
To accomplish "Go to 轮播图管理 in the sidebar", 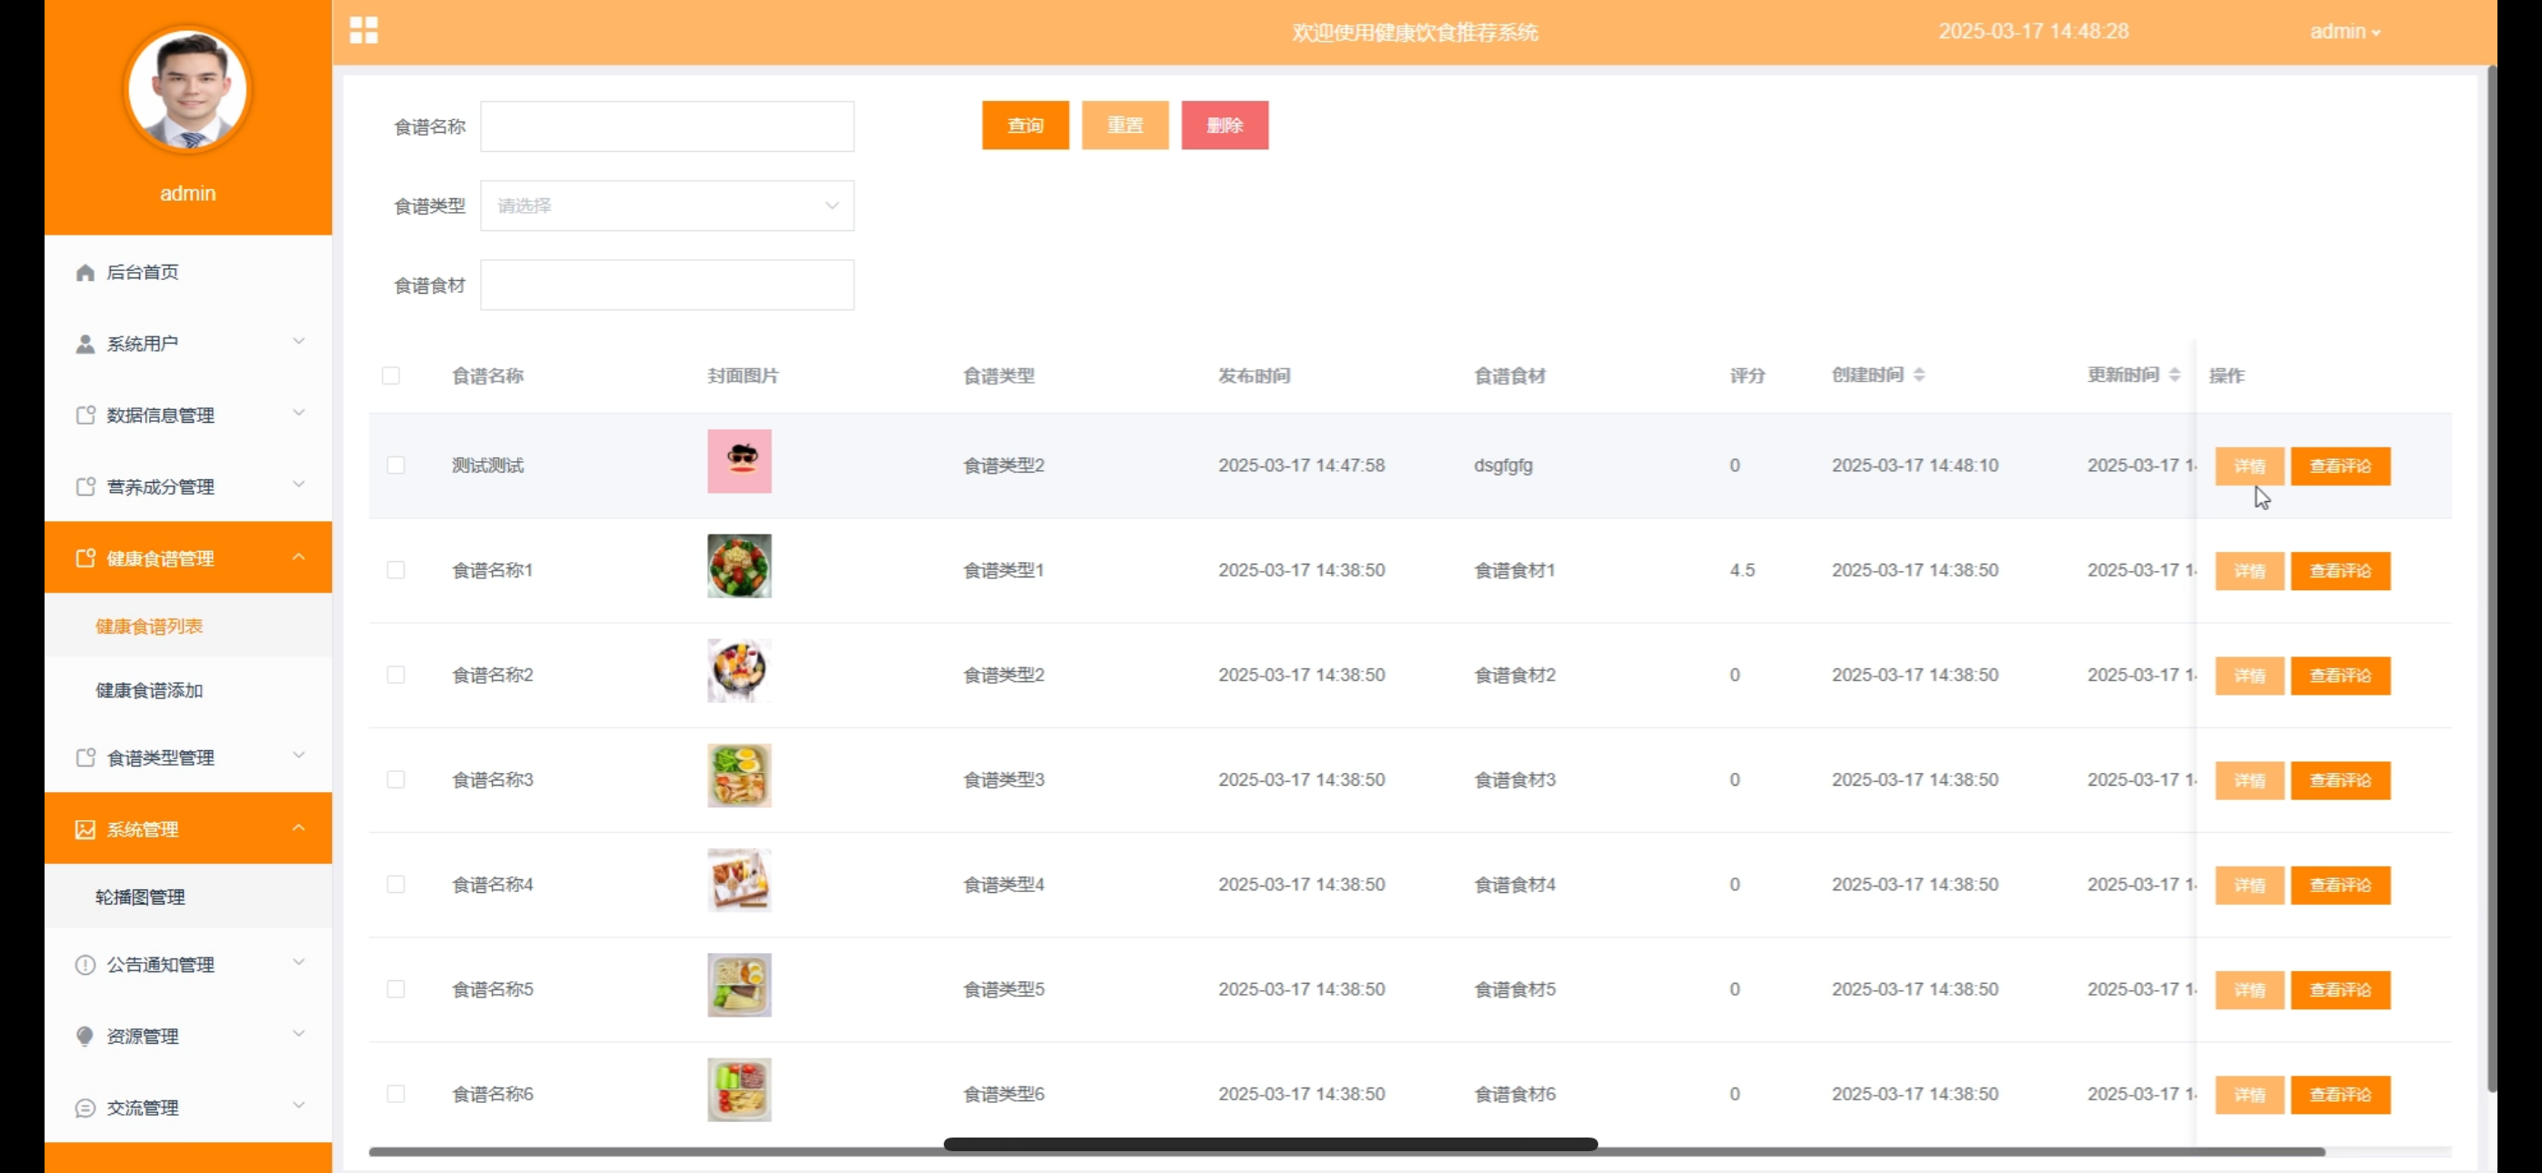I will (140, 897).
